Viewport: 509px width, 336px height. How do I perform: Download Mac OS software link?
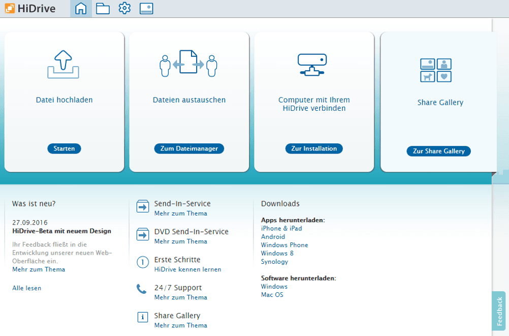pyautogui.click(x=272, y=295)
